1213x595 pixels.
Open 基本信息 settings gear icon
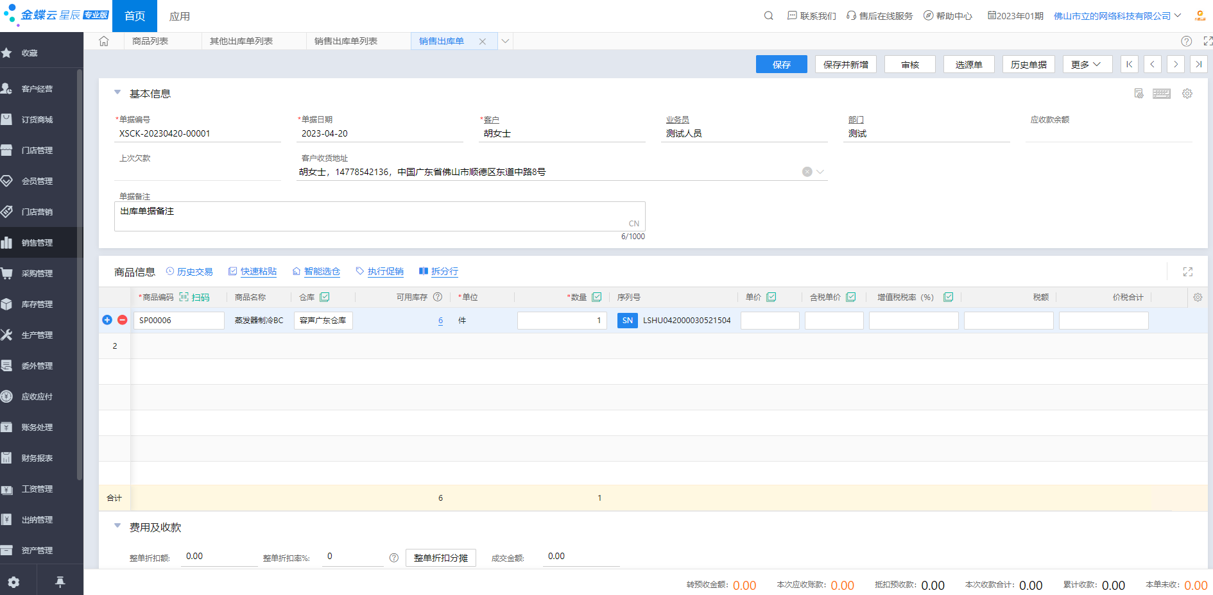pos(1187,94)
